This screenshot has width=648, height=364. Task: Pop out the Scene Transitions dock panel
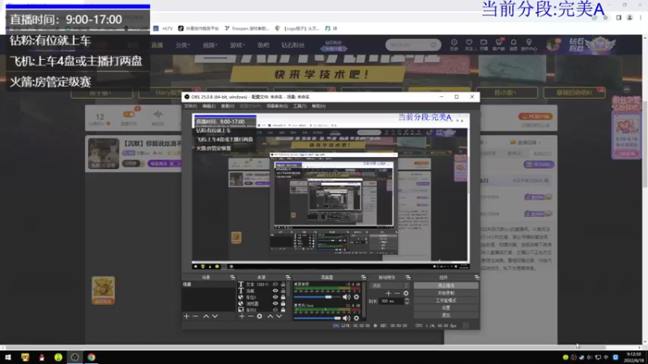(408, 277)
